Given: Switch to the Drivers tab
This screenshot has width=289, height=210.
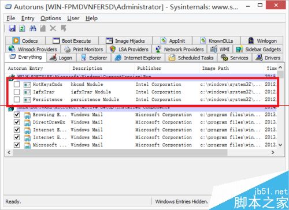Looking at the screenshot, I should [x=268, y=58].
